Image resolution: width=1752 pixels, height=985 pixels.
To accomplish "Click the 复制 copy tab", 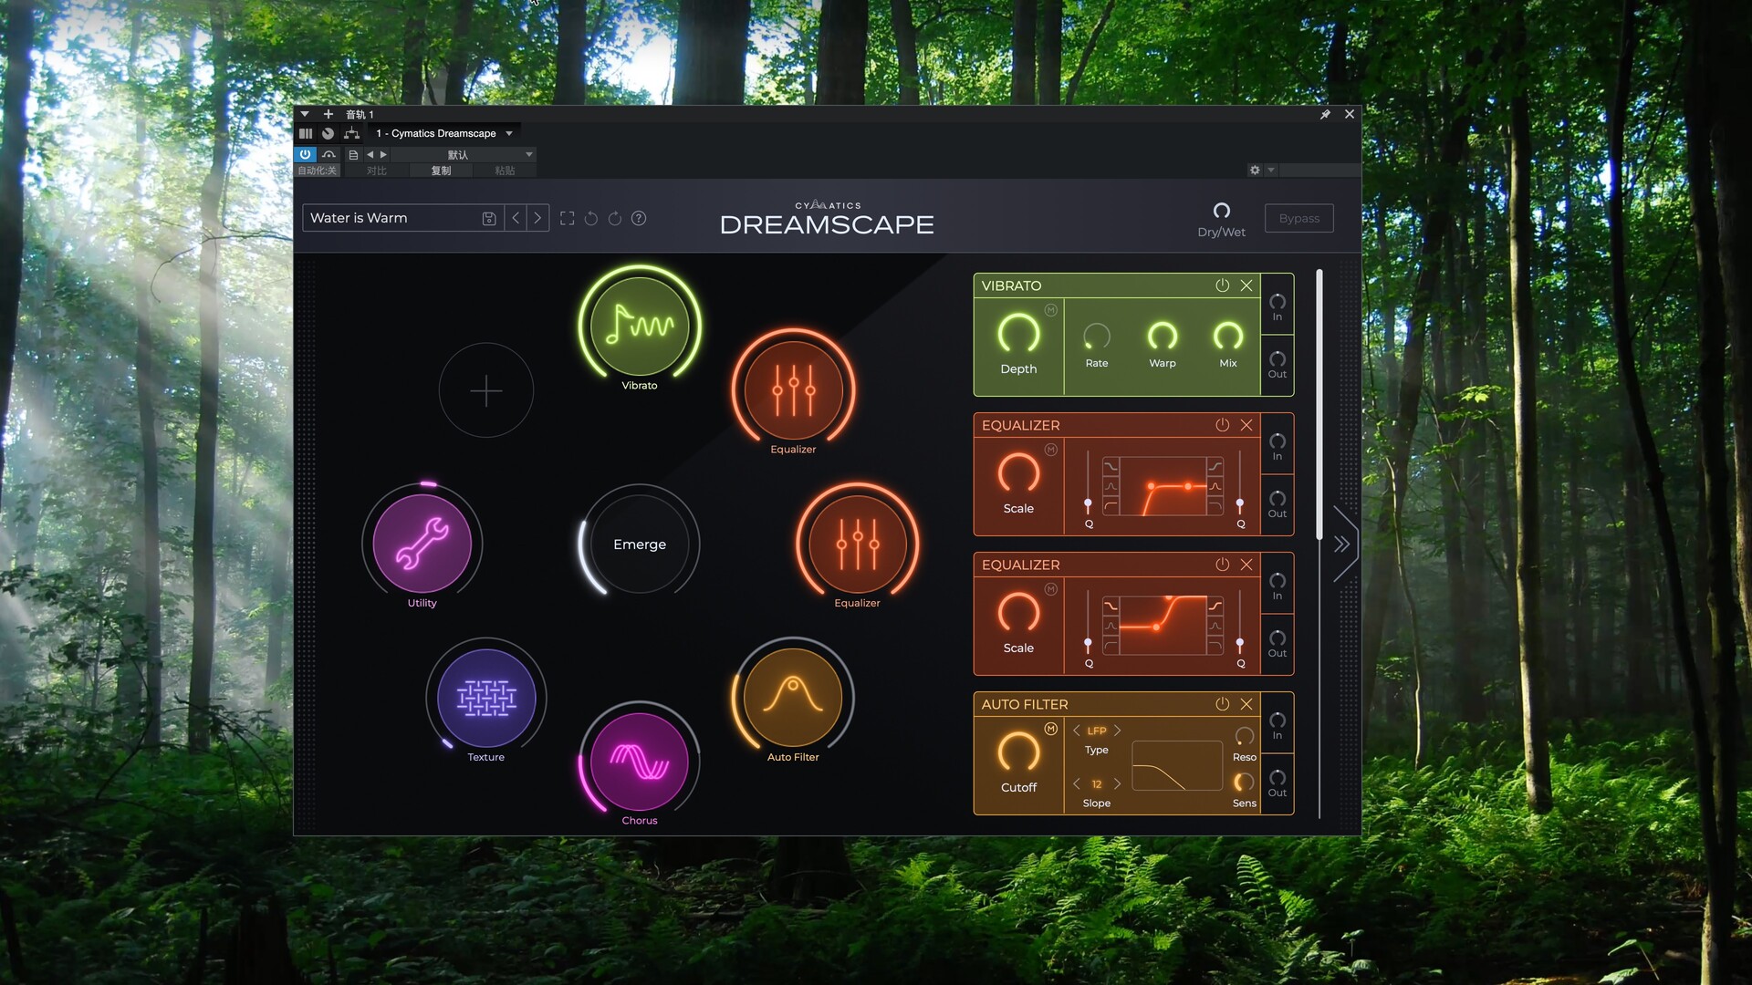I will pyautogui.click(x=441, y=171).
